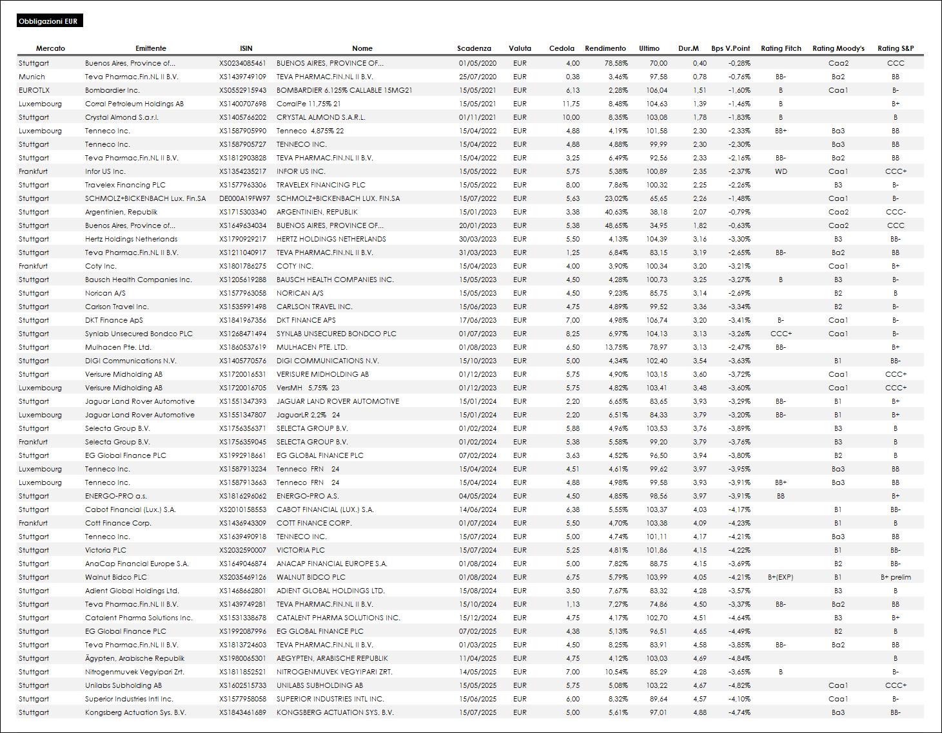This screenshot has width=942, height=733.
Task: Click issuer cell "Hertz Holdings Netherlands"
Action: coord(132,239)
